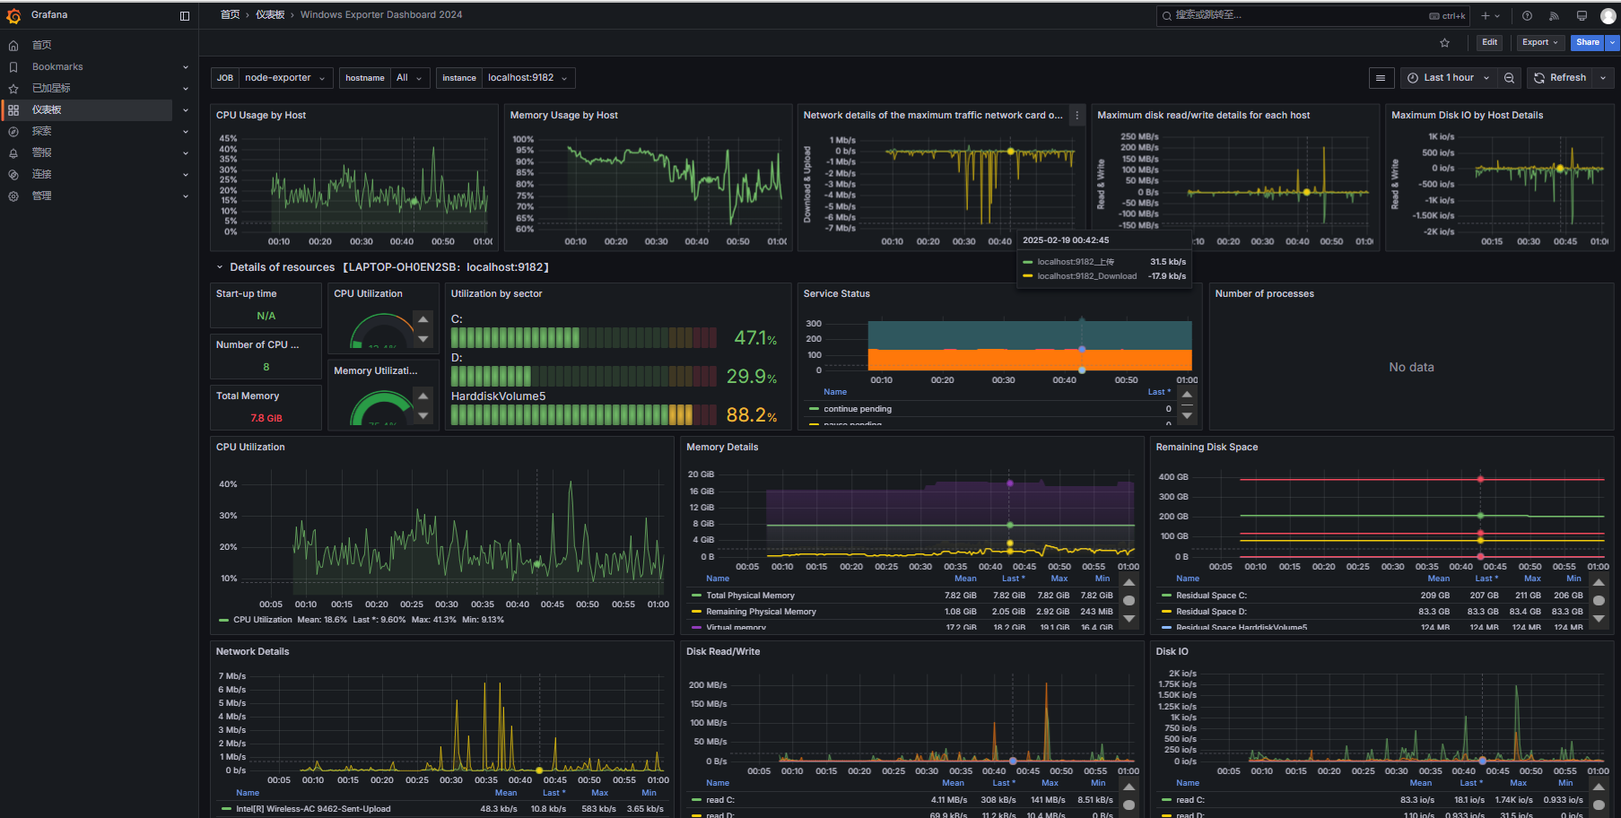
Task: Open the network panel three-dot menu
Action: point(1076,115)
